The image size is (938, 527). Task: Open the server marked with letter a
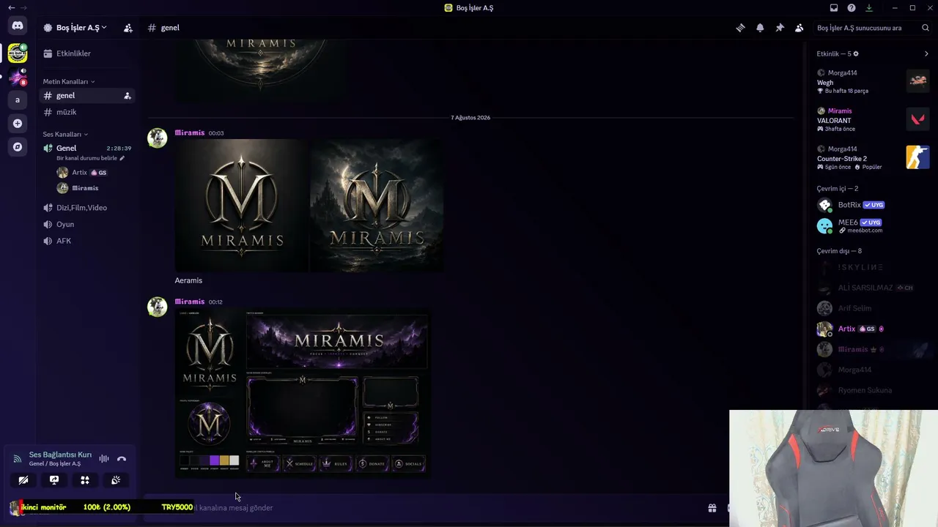point(18,100)
